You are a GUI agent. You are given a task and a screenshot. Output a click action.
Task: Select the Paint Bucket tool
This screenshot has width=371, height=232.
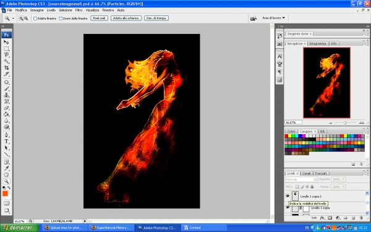pyautogui.click(x=6, y=114)
